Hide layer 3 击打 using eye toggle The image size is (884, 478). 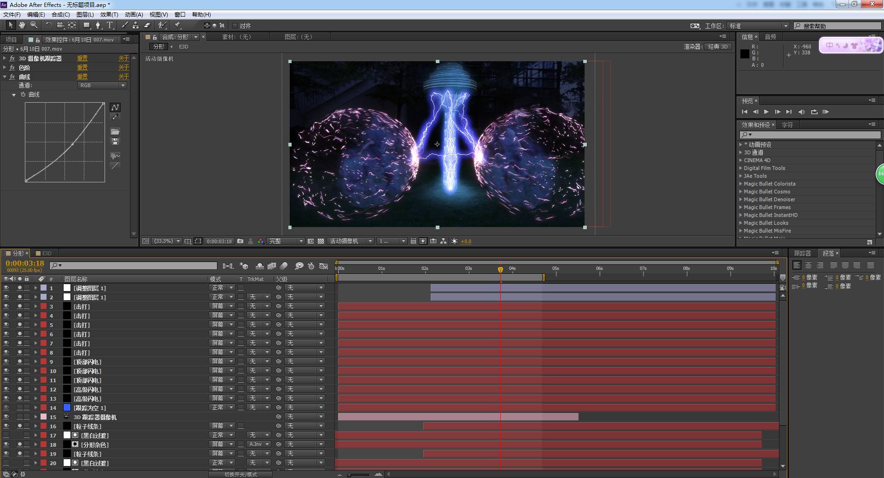pos(6,306)
